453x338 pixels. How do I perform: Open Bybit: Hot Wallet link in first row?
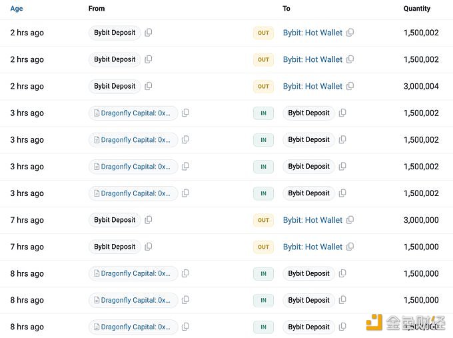(x=312, y=33)
